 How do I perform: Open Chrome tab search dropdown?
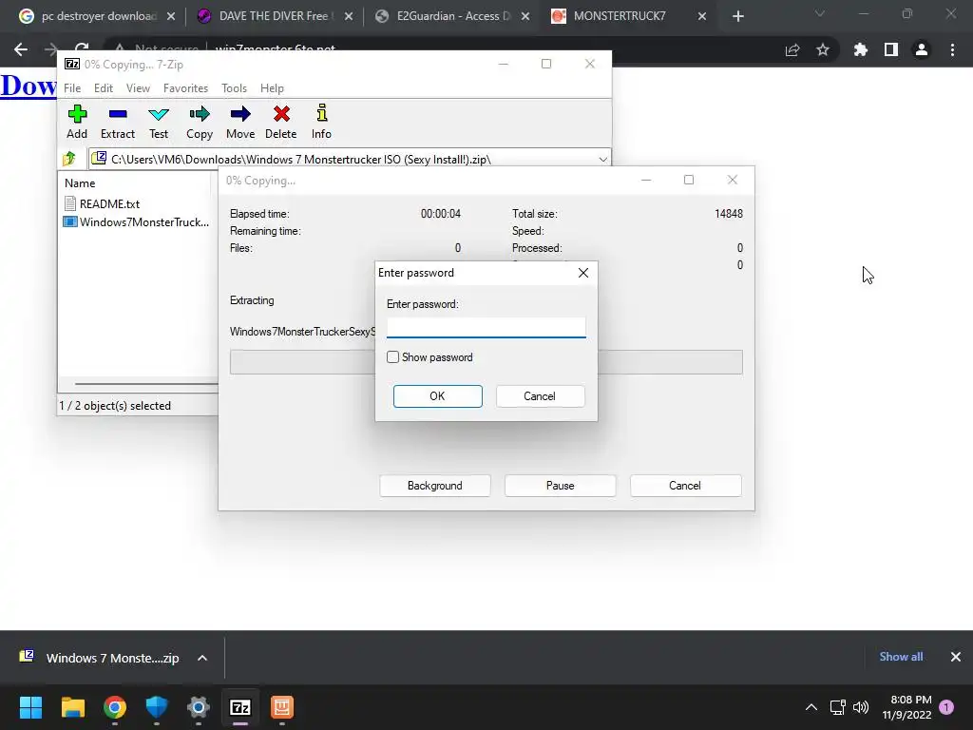[x=820, y=13]
